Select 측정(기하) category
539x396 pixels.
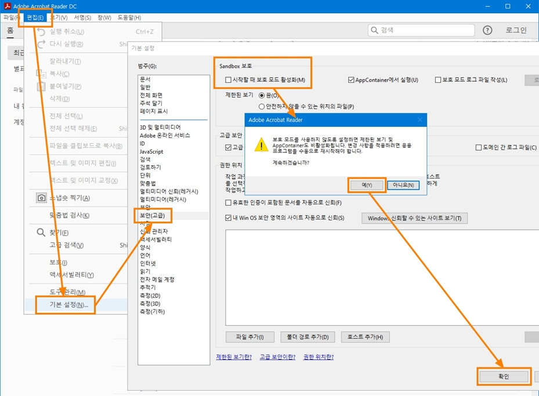pos(152,312)
